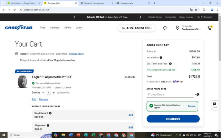Image resolution: width=221 pixels, height=138 pixels.
Task: Submit promo code with arrow icon
Action: [x=197, y=94]
